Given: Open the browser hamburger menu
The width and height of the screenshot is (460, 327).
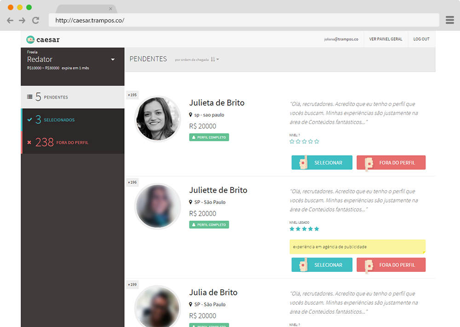Looking at the screenshot, I should (449, 20).
